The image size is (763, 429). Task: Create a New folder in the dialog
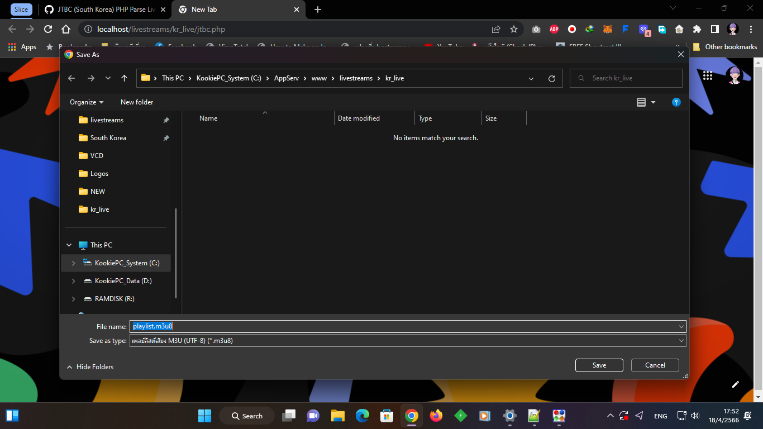(137, 102)
